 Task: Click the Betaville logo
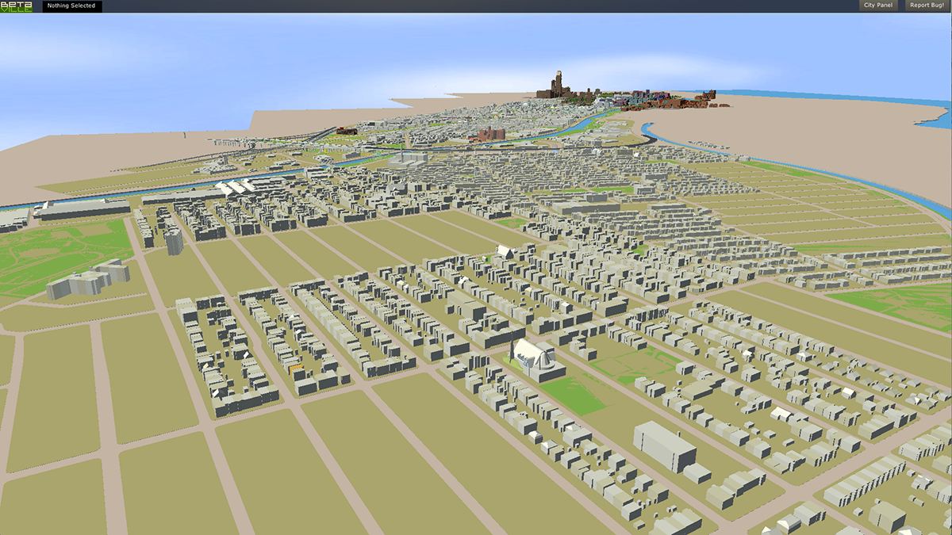17,6
